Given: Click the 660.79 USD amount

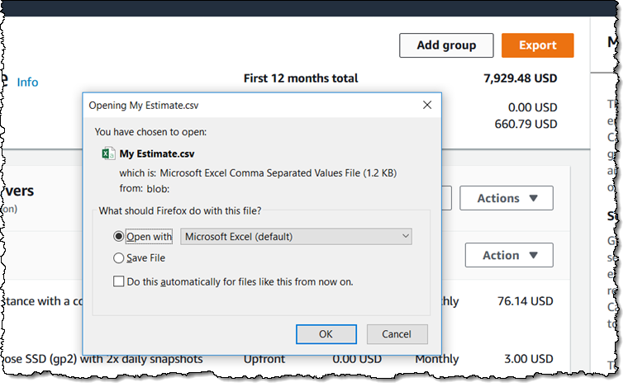Looking at the screenshot, I should pos(525,125).
